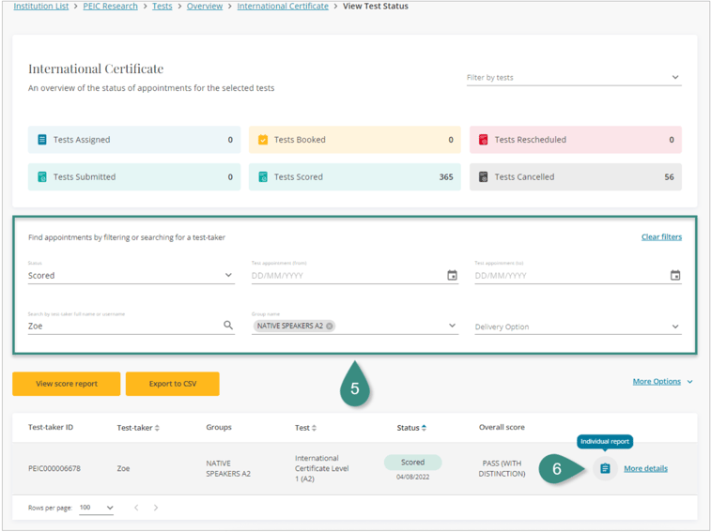
Task: Open the Individual report icon for Zoe
Action: (605, 468)
